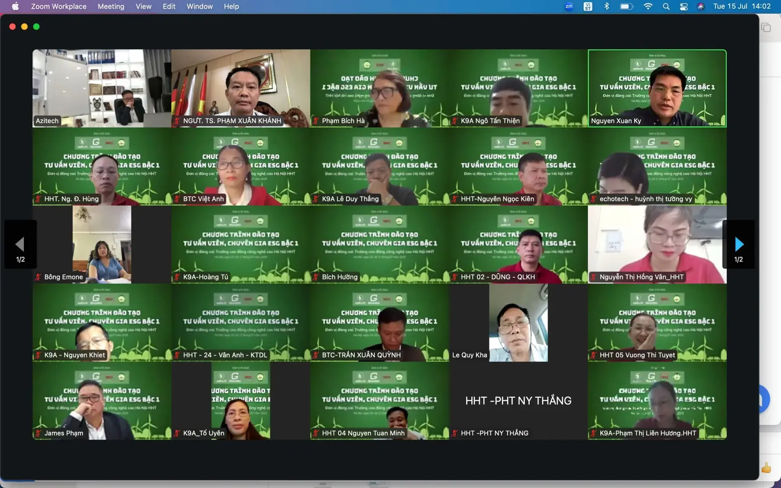This screenshot has height=488, width=781.
Task: Click the Wi-Fi status icon
Action: pyautogui.click(x=648, y=7)
